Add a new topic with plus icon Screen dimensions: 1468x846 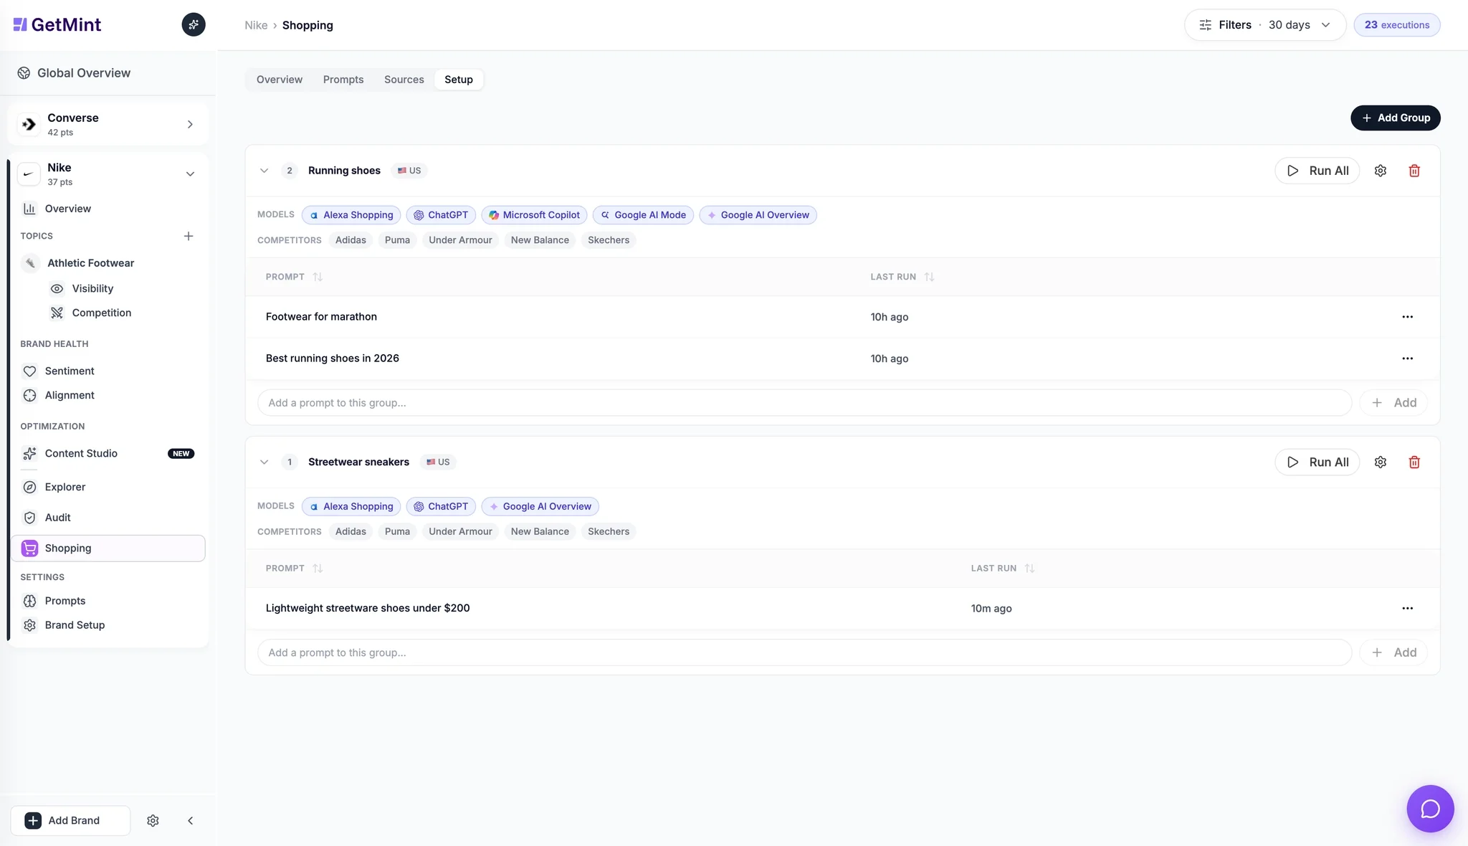pos(189,236)
